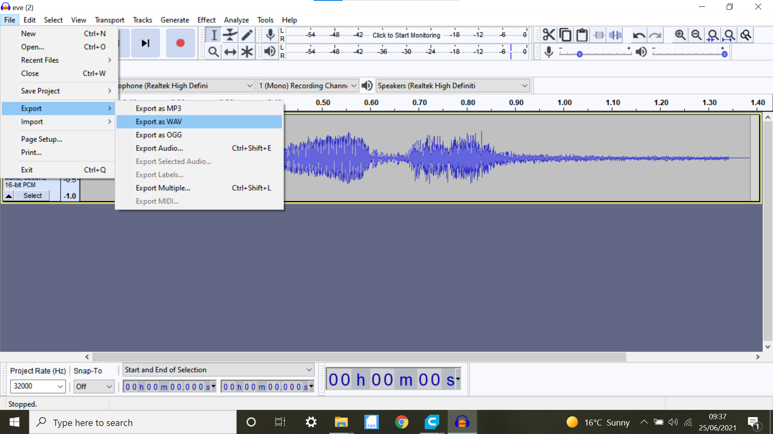
Task: Open the Effect menu
Action: [x=206, y=20]
